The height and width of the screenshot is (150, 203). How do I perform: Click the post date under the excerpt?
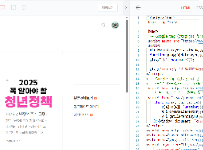[13, 141]
